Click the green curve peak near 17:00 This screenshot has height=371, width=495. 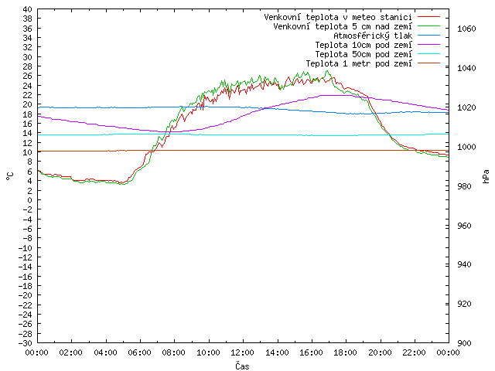tap(327, 71)
